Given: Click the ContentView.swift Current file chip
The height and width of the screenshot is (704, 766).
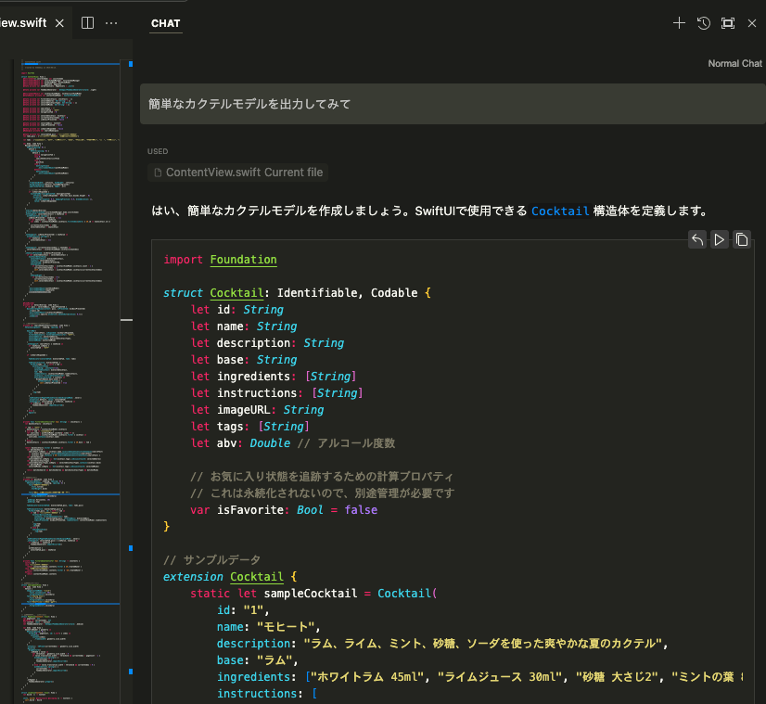Looking at the screenshot, I should pyautogui.click(x=238, y=173).
